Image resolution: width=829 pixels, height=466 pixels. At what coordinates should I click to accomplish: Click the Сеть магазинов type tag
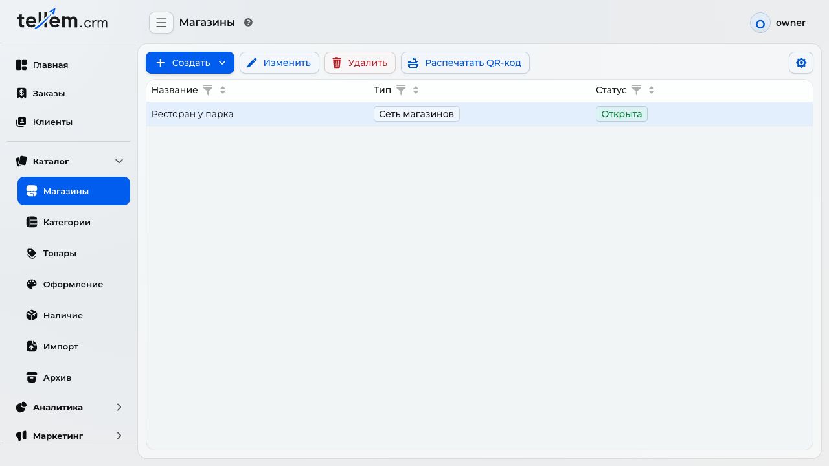pos(416,114)
